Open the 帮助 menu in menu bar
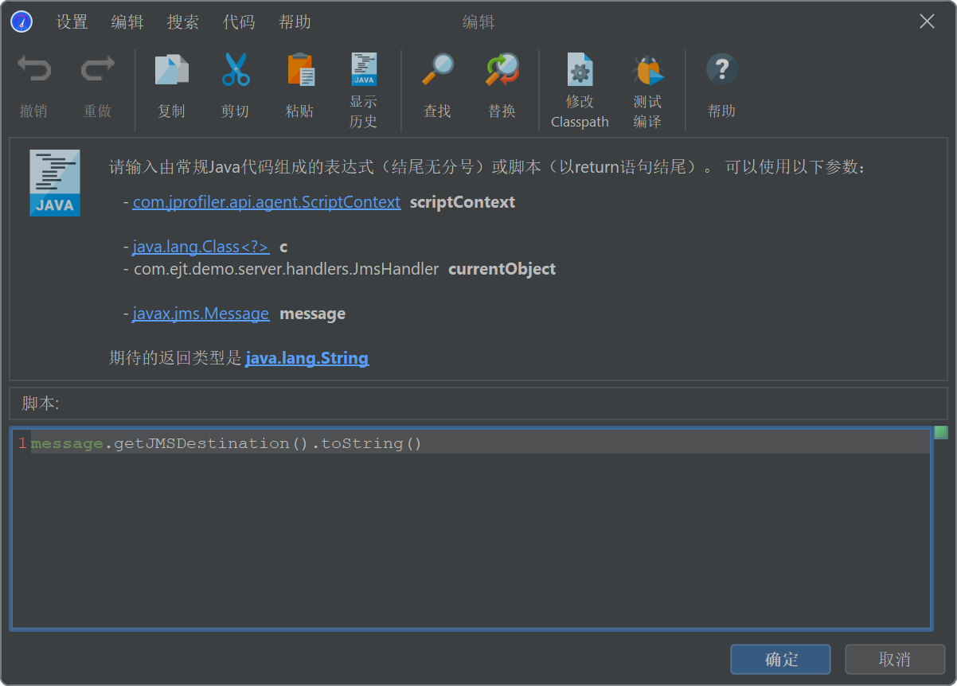This screenshot has height=686, width=957. tap(295, 22)
